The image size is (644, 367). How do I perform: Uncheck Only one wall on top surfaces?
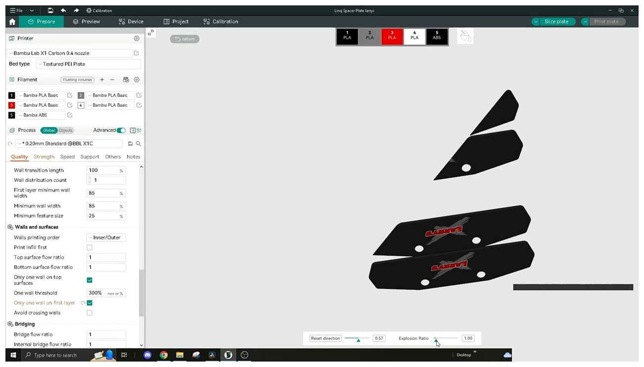(90, 280)
